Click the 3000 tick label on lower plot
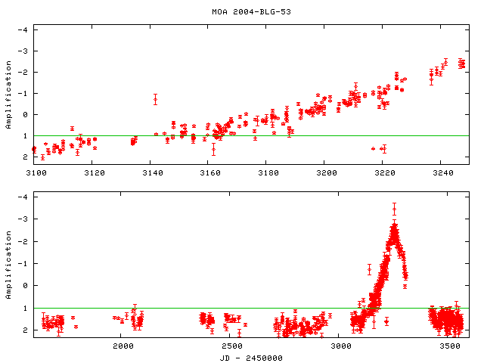Image resolution: width=484 pixels, height=363 pixels. (341, 346)
